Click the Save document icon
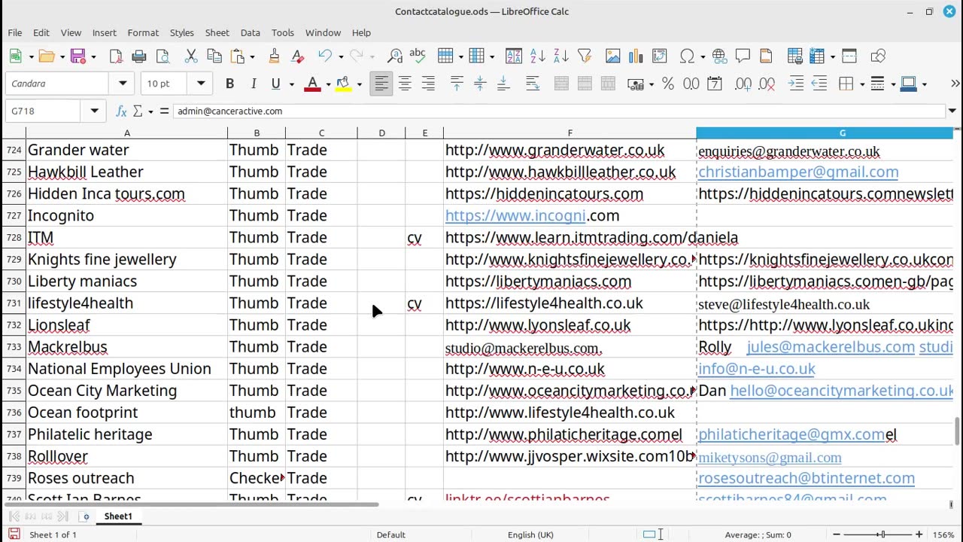This screenshot has width=963, height=542. [77, 56]
